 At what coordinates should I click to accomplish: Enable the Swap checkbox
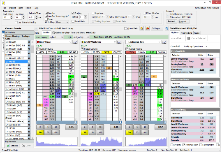pyautogui.click(x=46, y=19)
